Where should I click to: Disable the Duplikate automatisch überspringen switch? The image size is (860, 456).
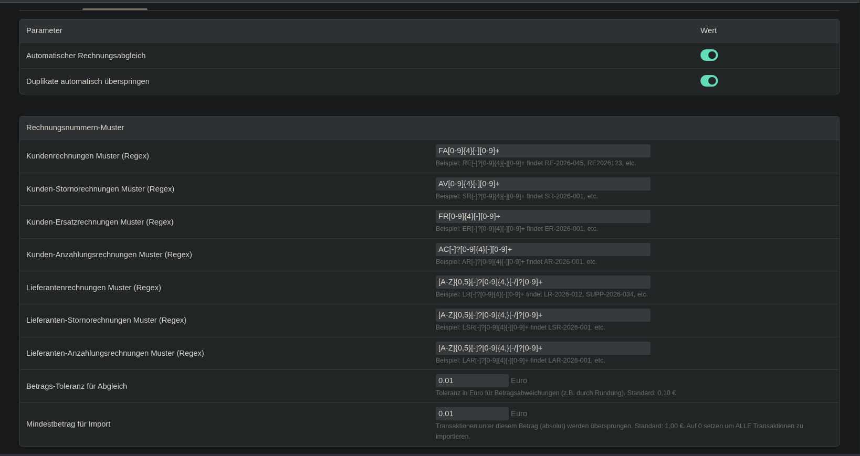pos(709,81)
